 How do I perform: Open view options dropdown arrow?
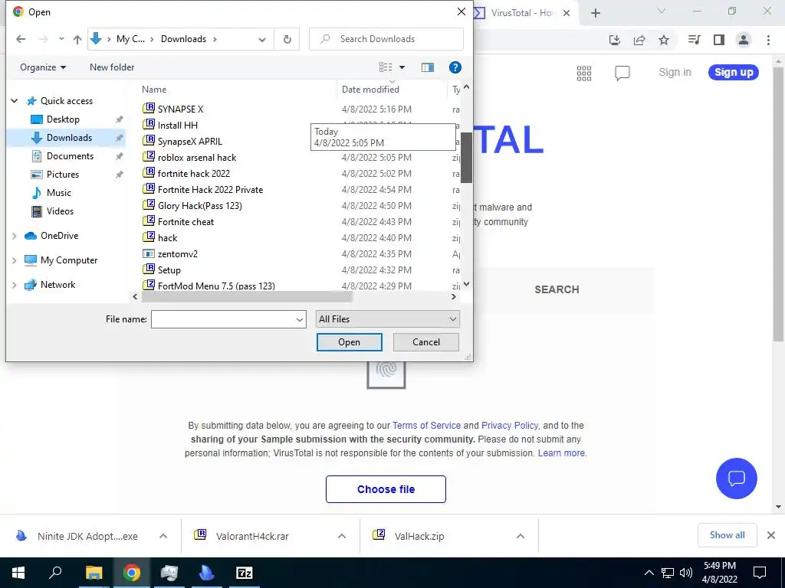(402, 67)
